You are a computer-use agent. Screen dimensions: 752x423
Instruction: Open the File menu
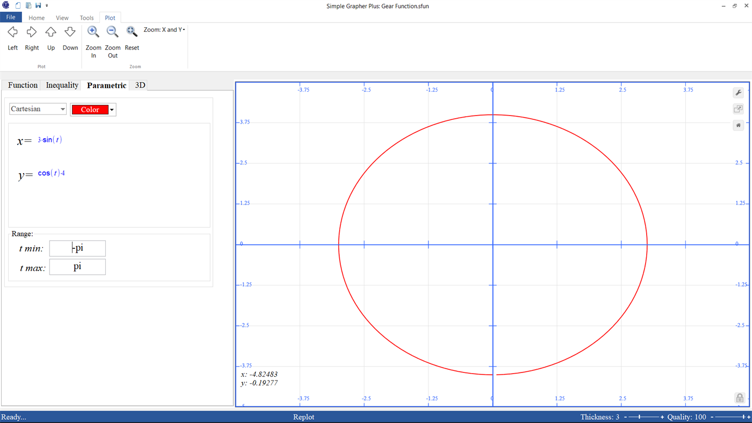click(11, 17)
